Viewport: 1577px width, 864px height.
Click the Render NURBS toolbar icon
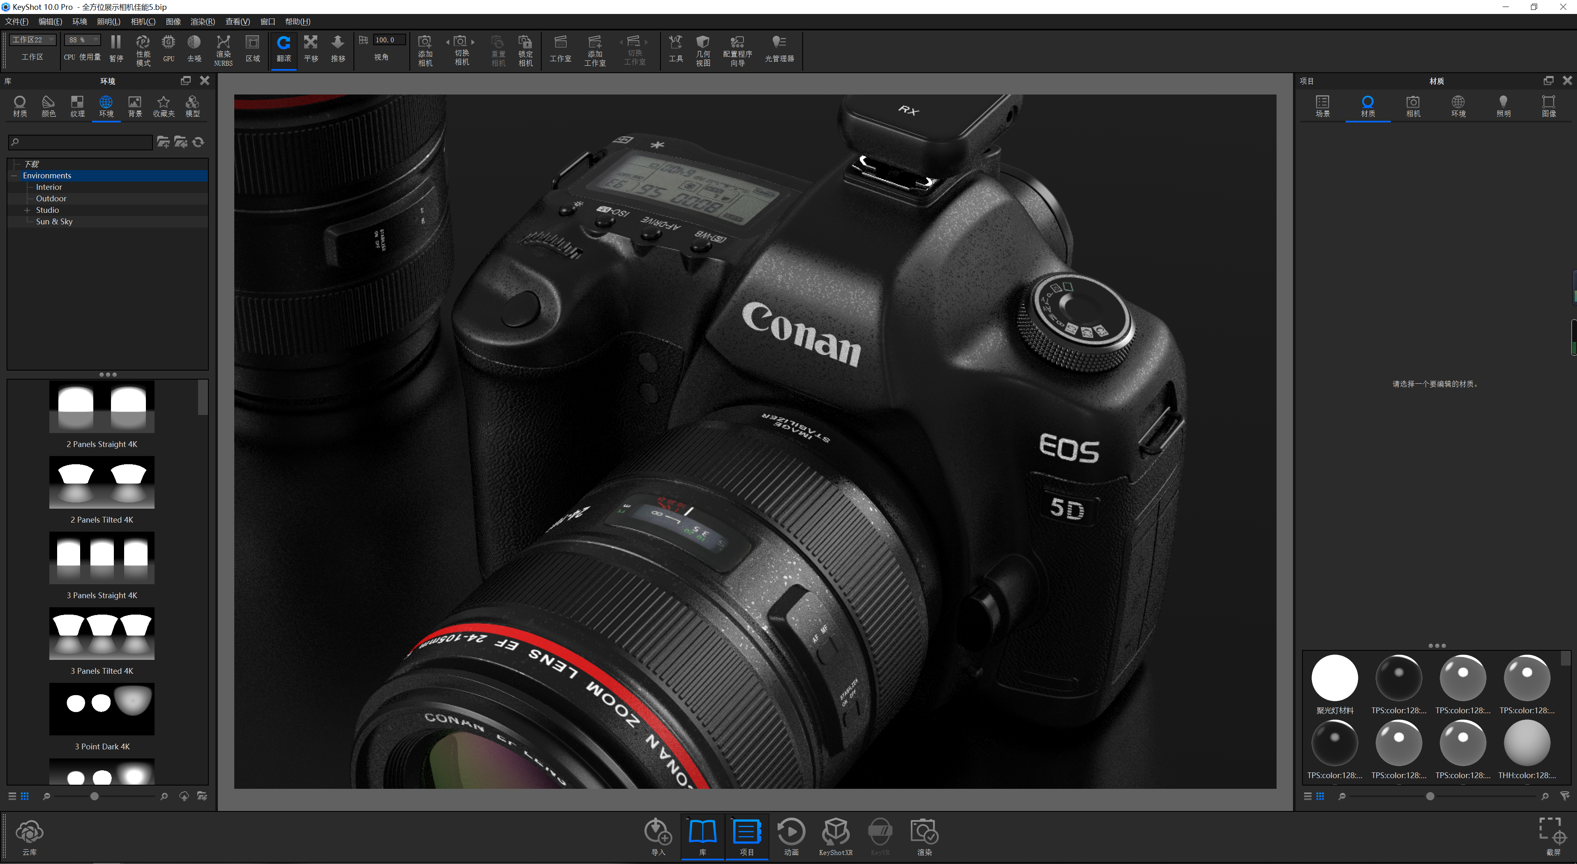coord(224,50)
